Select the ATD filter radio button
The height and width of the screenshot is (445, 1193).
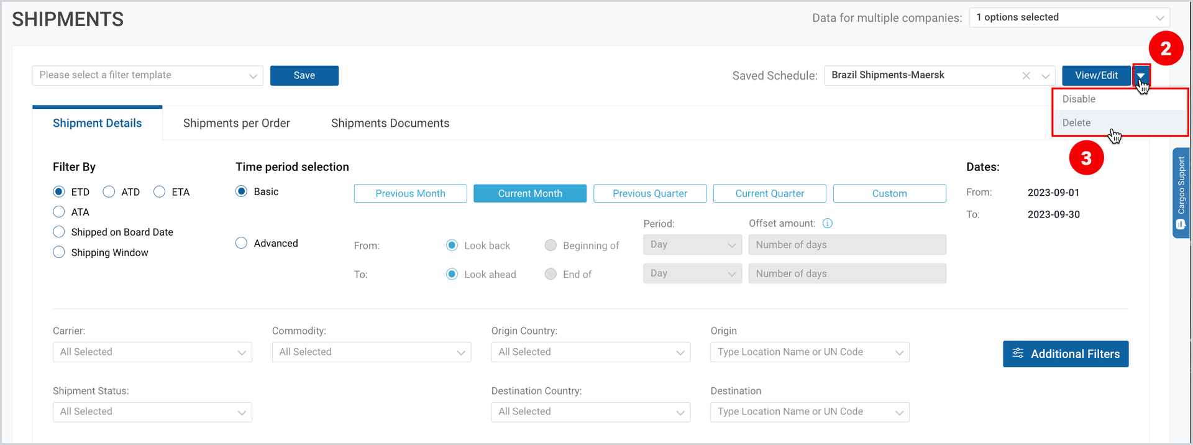tap(109, 191)
